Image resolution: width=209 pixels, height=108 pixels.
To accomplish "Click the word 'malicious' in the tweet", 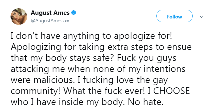I will click(x=53, y=80).
